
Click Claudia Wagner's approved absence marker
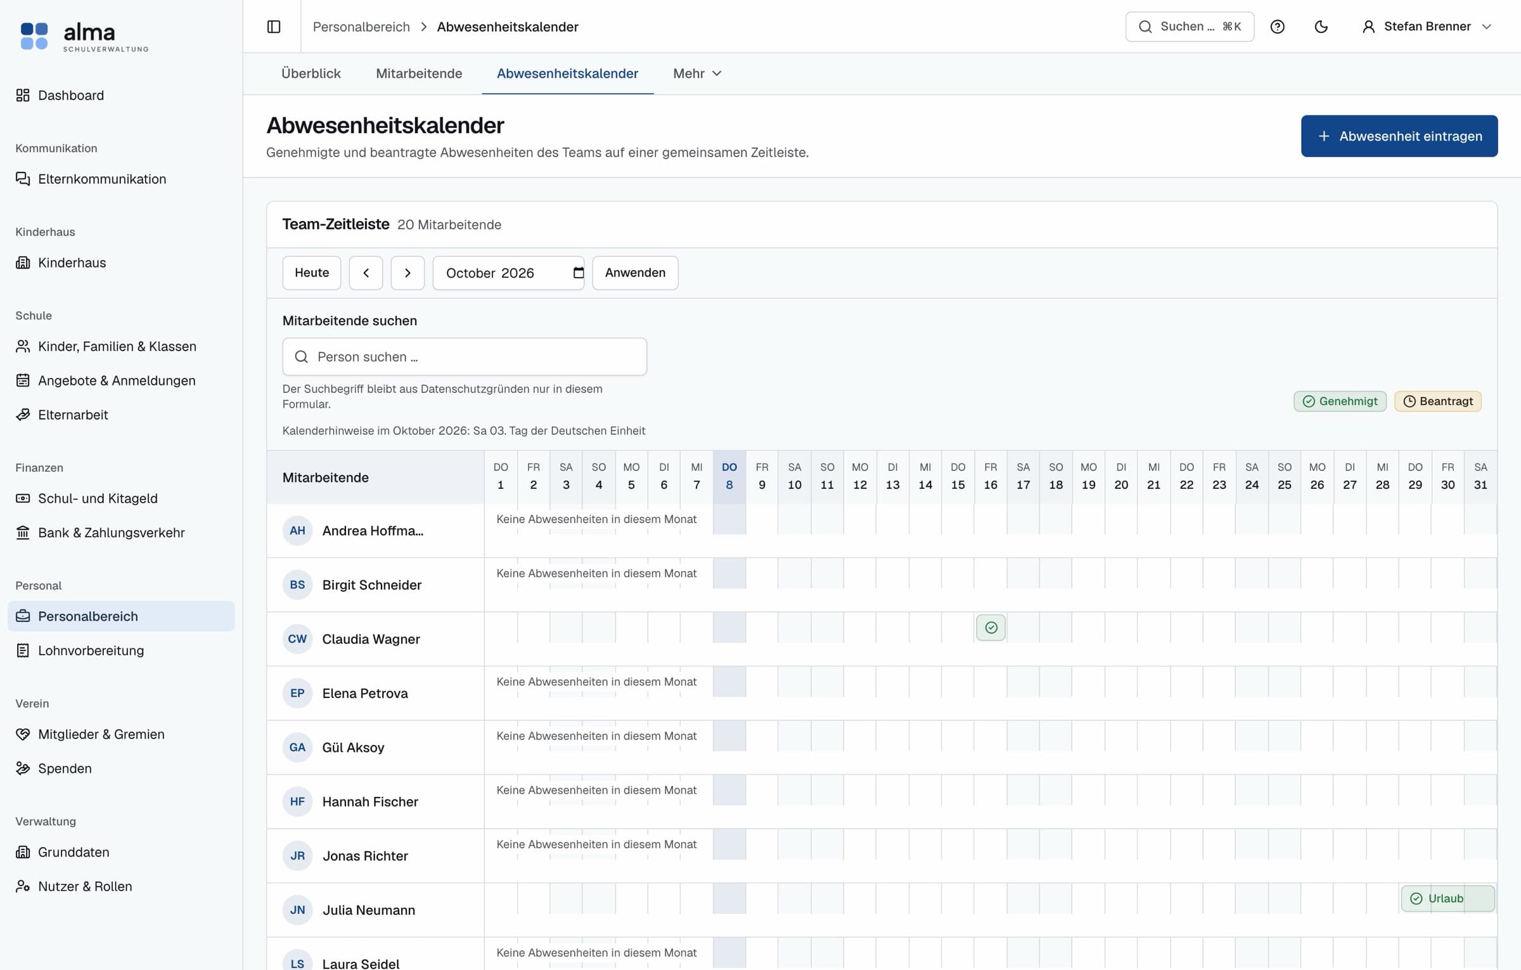point(991,628)
